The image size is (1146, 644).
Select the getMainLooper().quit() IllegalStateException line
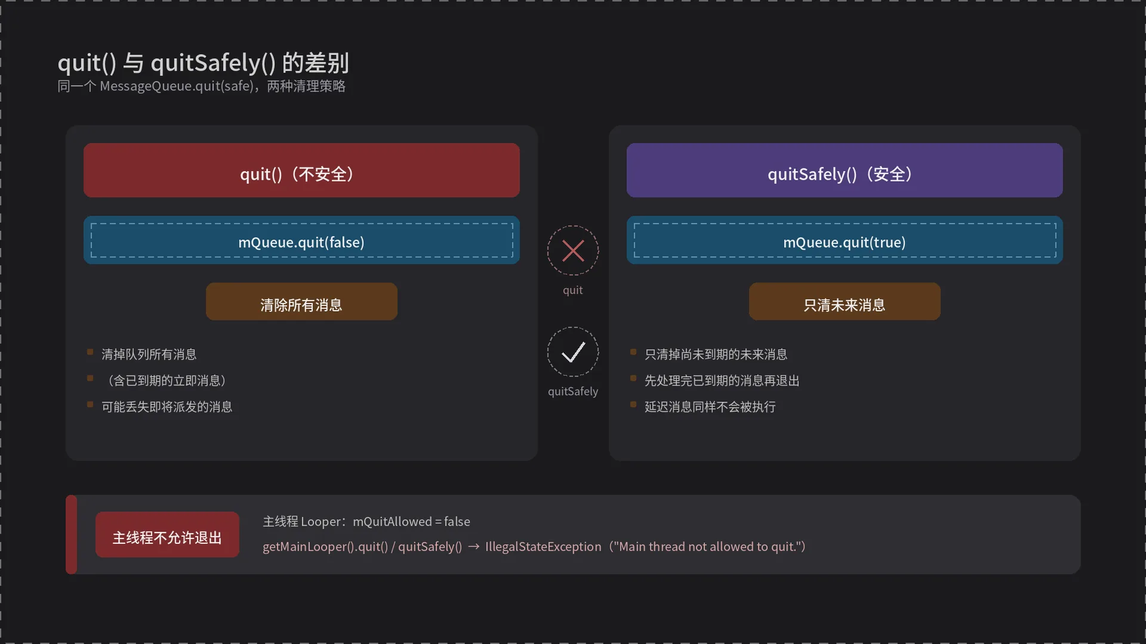coord(534,547)
